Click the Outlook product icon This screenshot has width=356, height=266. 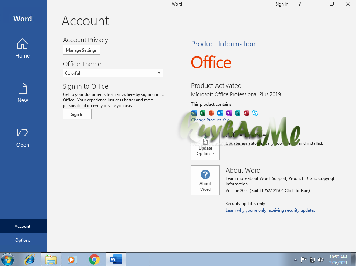pyautogui.click(x=220, y=113)
